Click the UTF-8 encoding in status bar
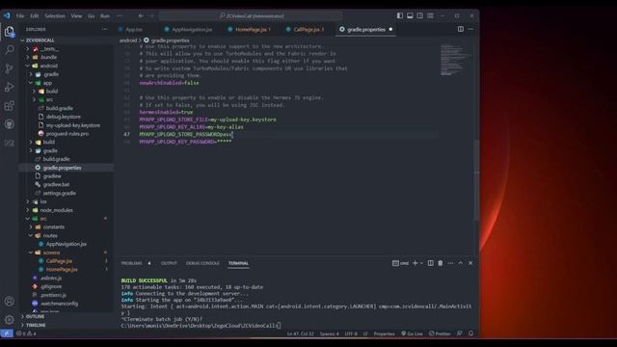The width and height of the screenshot is (617, 347). coord(351,334)
